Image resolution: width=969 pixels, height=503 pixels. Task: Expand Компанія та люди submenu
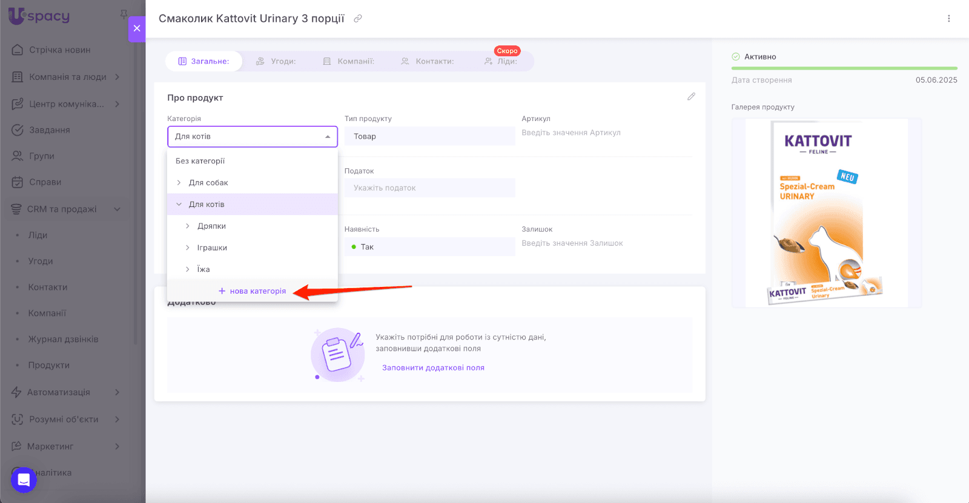(117, 77)
